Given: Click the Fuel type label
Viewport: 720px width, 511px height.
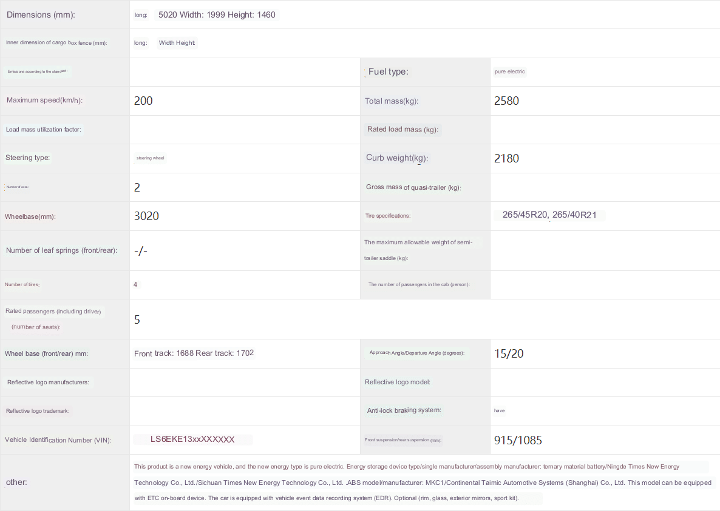Looking at the screenshot, I should 388,72.
